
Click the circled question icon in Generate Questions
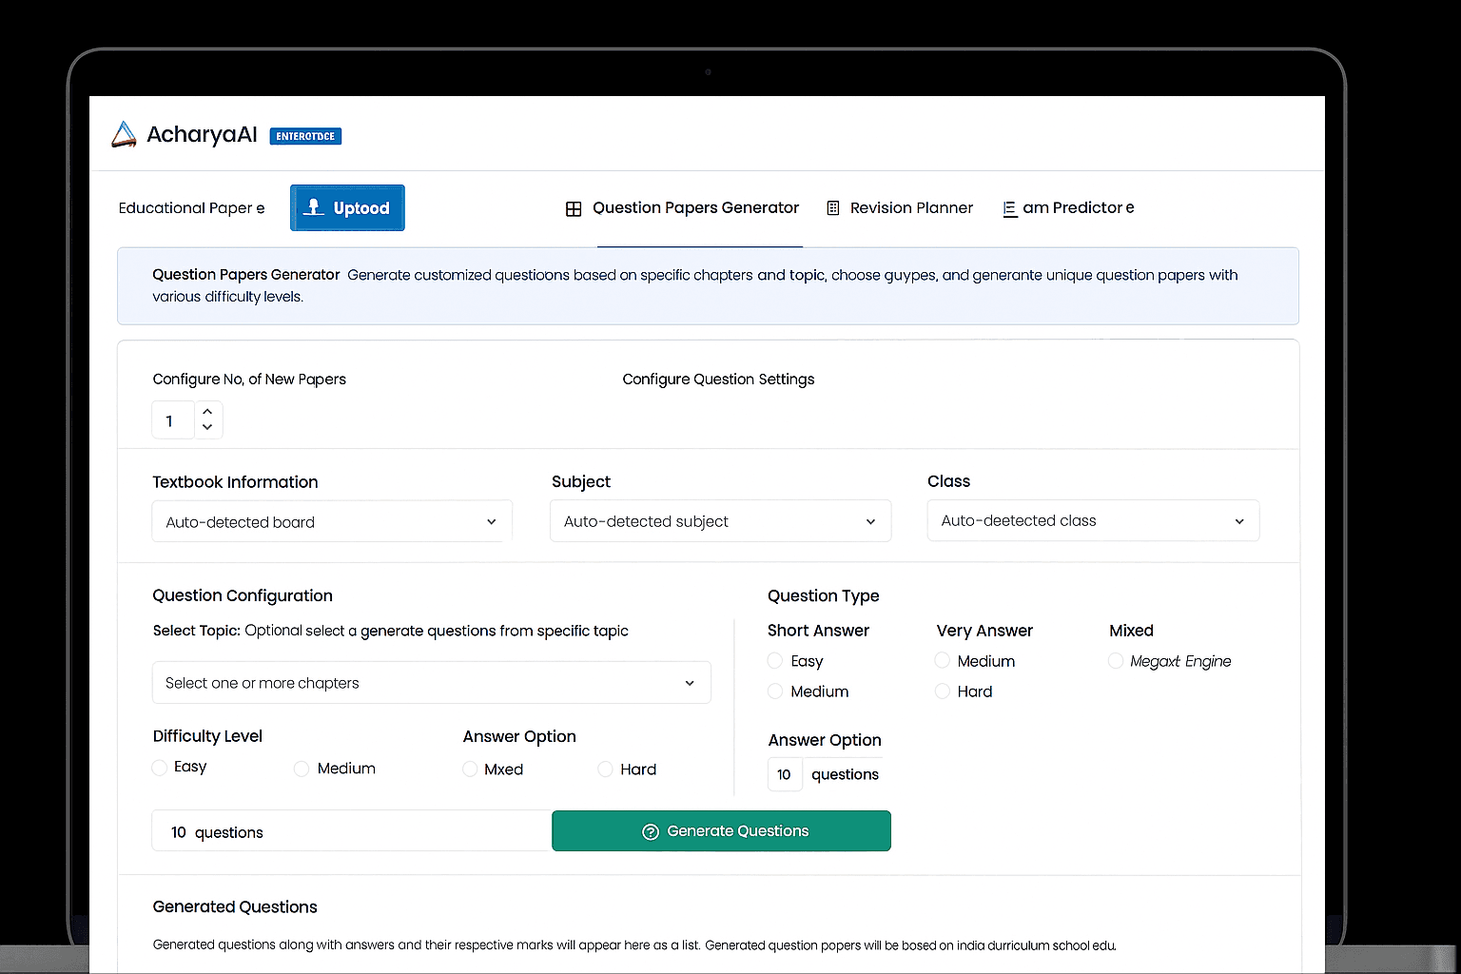point(651,831)
